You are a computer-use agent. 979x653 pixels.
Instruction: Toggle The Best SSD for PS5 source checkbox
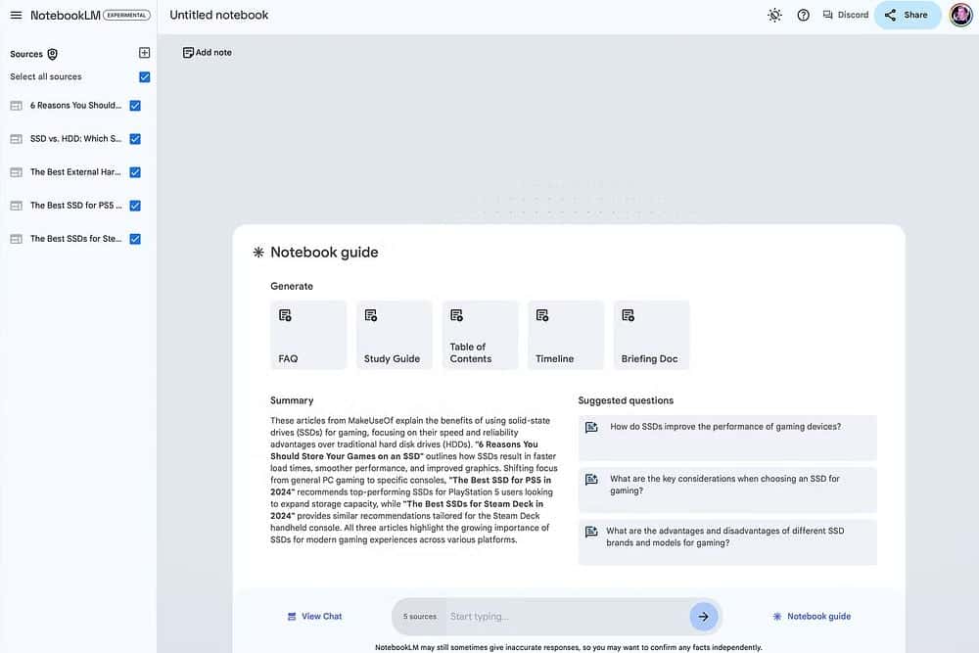click(x=134, y=205)
